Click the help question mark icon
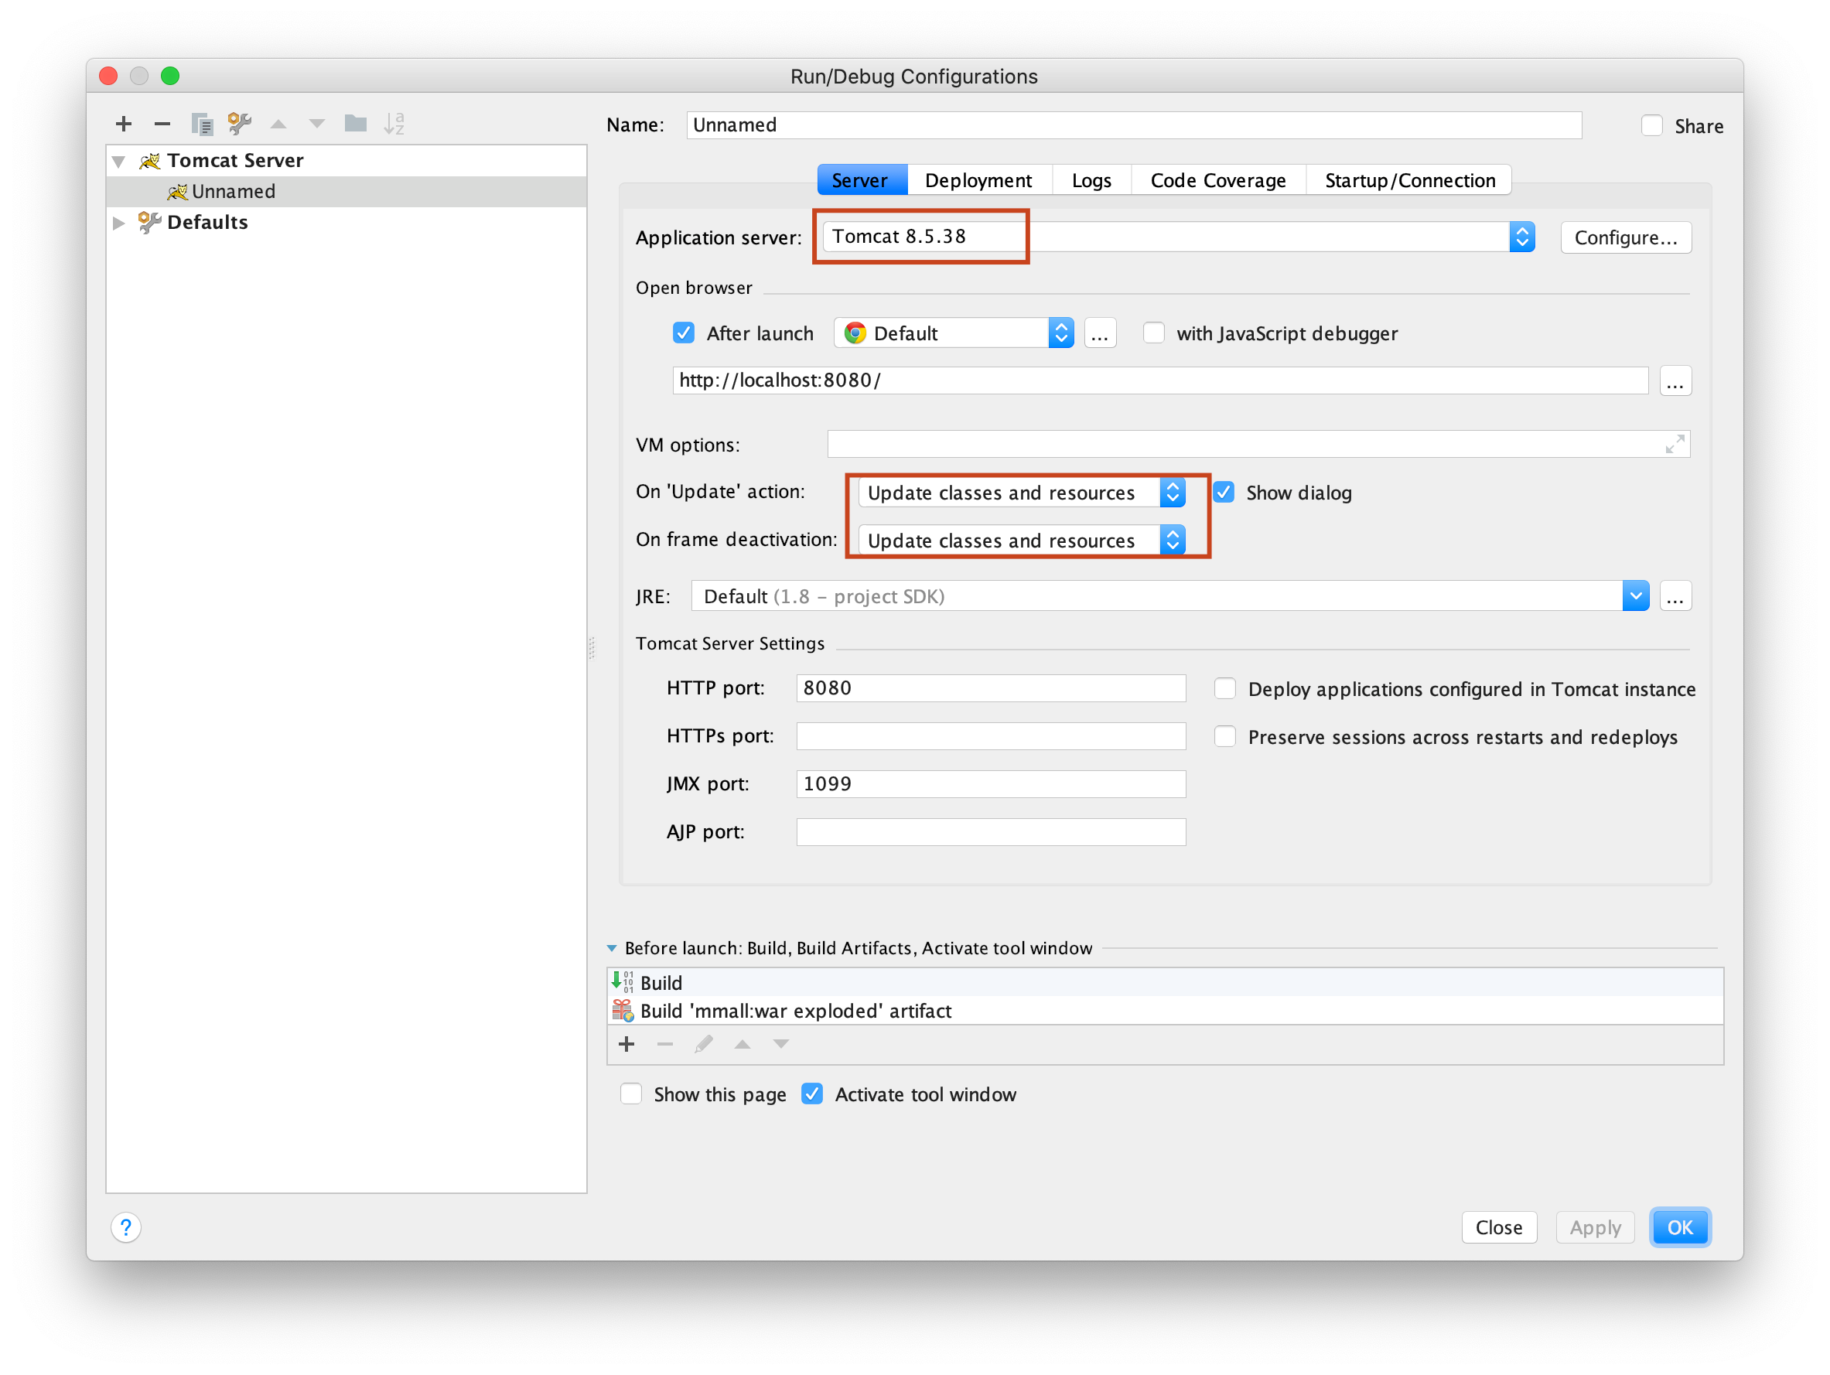1830x1375 pixels. tap(126, 1227)
